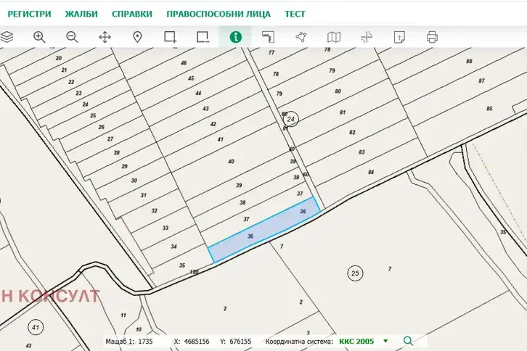Click the highlighted blue parcel 36

(x=263, y=230)
